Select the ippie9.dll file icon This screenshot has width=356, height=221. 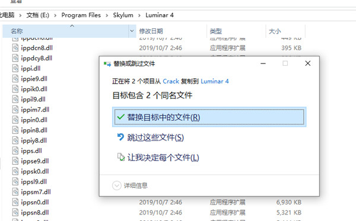tap(15, 79)
